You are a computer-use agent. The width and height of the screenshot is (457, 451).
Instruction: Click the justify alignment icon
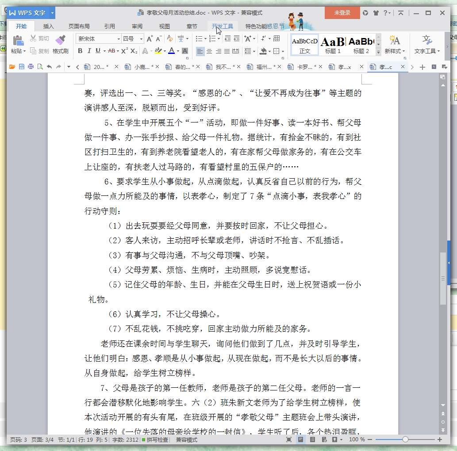[227, 51]
